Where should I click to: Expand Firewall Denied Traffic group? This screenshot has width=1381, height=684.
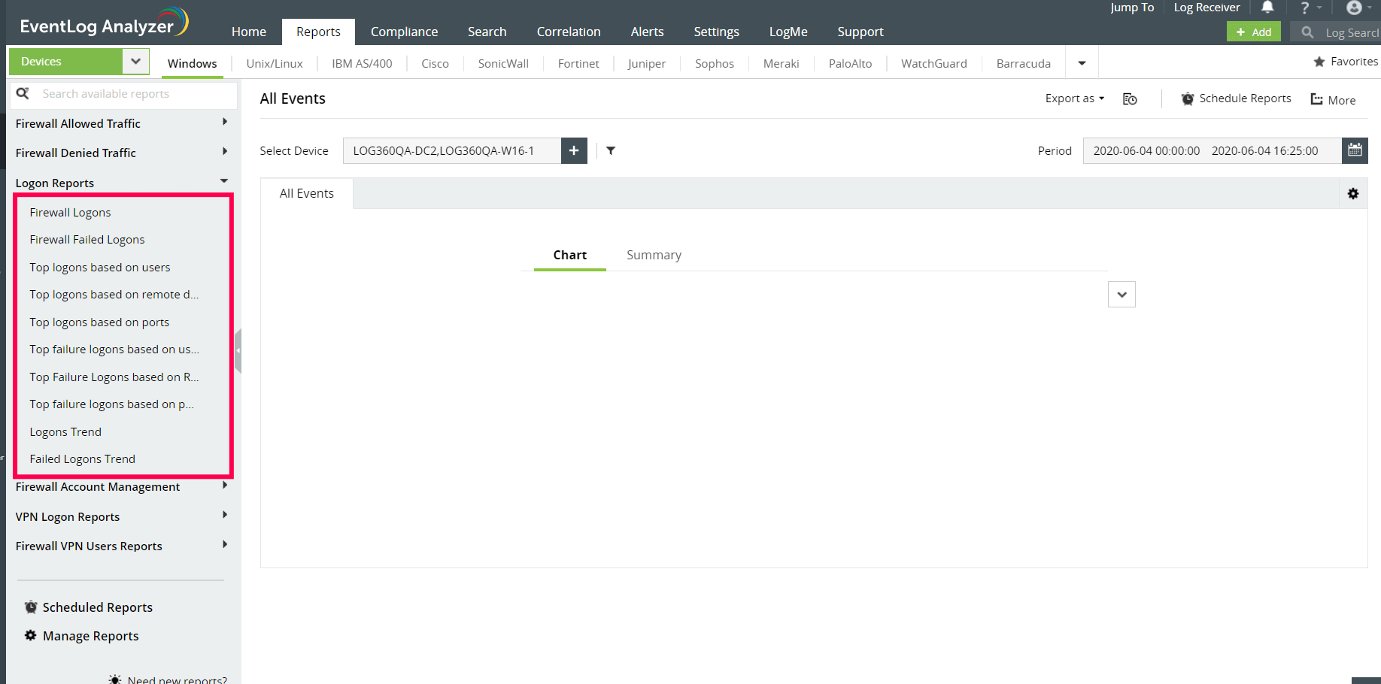(x=224, y=151)
